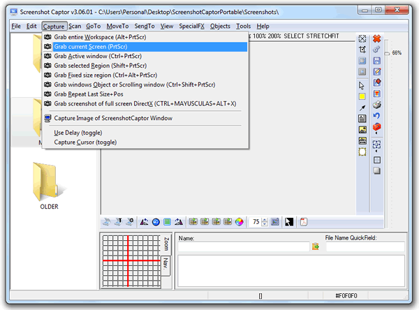Viewport: 419px width, 310px height.
Task: Click the up arrow of the 75 spinner
Action: 265,220
